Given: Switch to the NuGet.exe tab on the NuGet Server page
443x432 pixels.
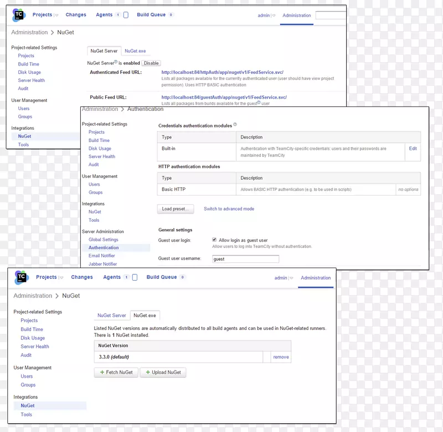Looking at the screenshot, I should [135, 51].
